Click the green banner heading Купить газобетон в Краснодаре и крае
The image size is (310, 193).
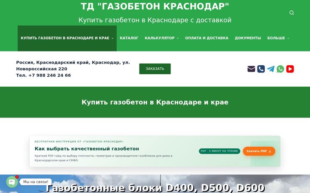point(155,102)
